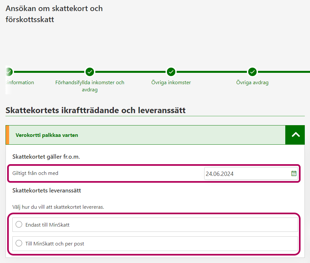Click the checkmark icon above Övriga inkomster
This screenshot has height=263, width=310.
(171, 72)
